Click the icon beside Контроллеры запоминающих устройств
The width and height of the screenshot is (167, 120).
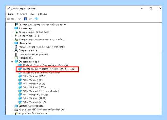click(x=16, y=39)
